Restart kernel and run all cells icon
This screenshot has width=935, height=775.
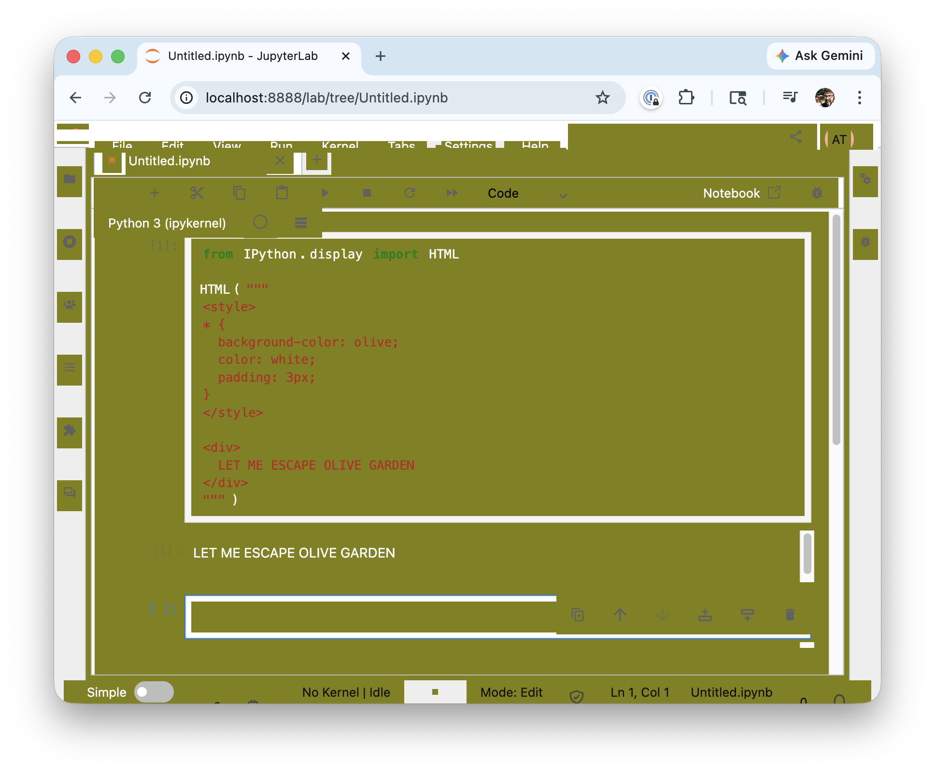coord(452,193)
